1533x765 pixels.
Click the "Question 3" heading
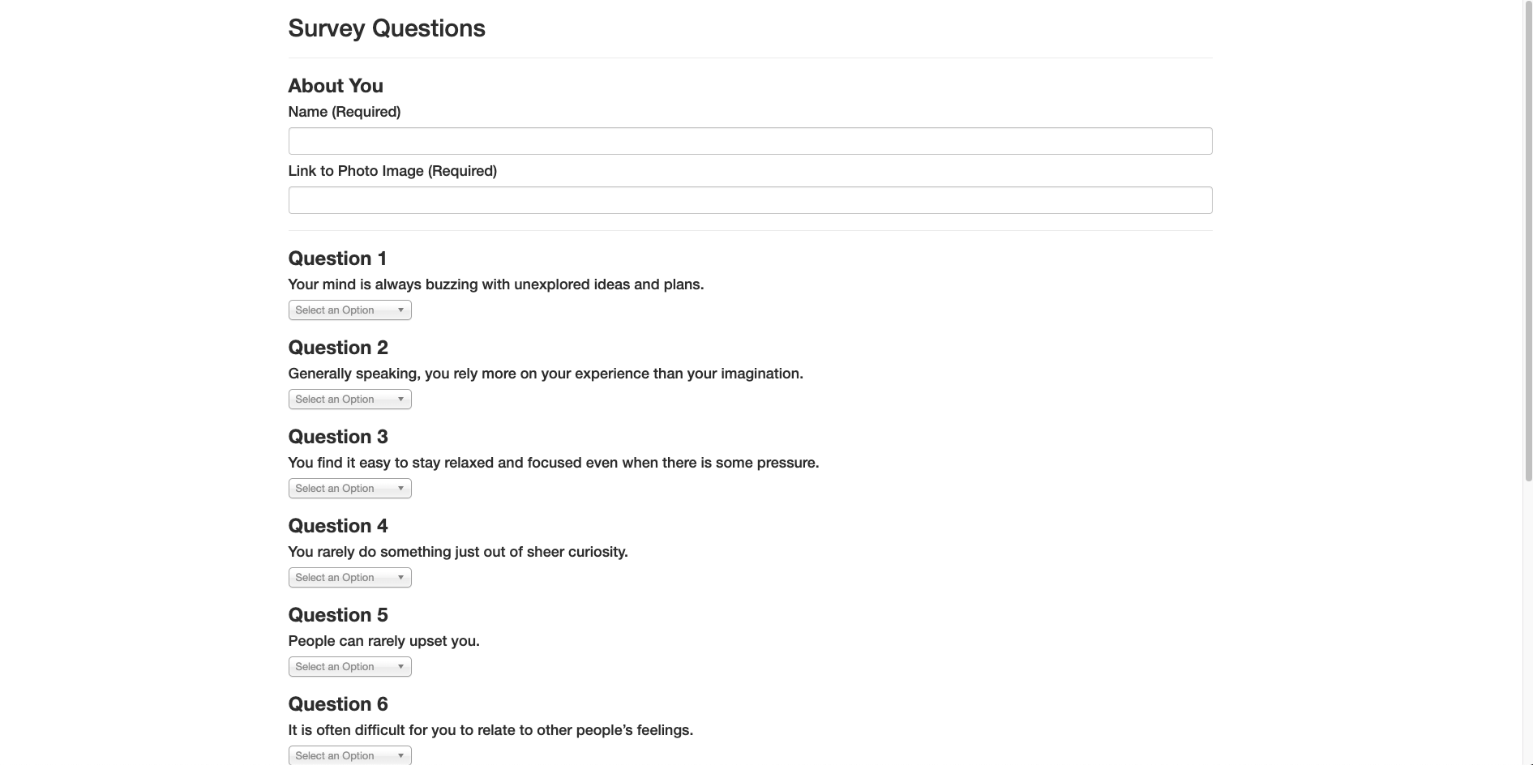click(338, 437)
